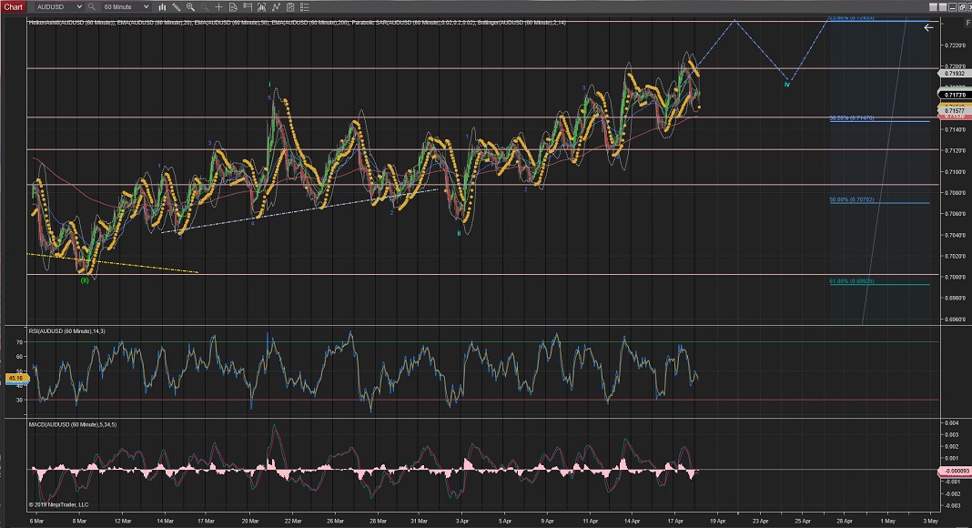
Task: Click the MACD -0.000093 value marker
Action: (954, 472)
